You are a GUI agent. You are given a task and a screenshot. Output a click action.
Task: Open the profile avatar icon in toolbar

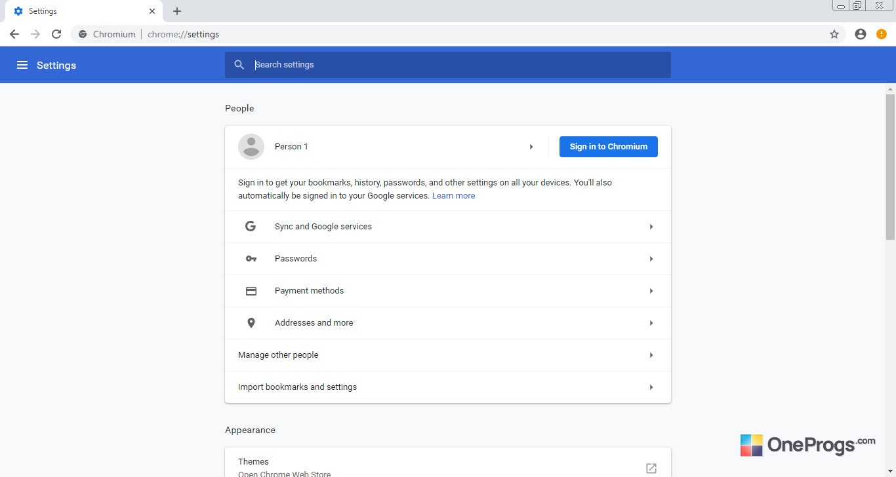pyautogui.click(x=861, y=34)
